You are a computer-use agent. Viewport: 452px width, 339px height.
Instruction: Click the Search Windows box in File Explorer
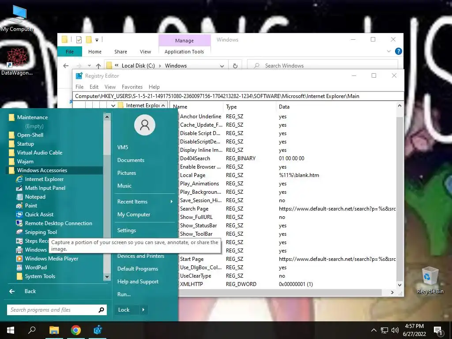pos(323,66)
